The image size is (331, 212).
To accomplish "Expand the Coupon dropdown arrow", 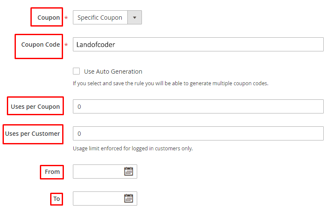I will (135, 18).
